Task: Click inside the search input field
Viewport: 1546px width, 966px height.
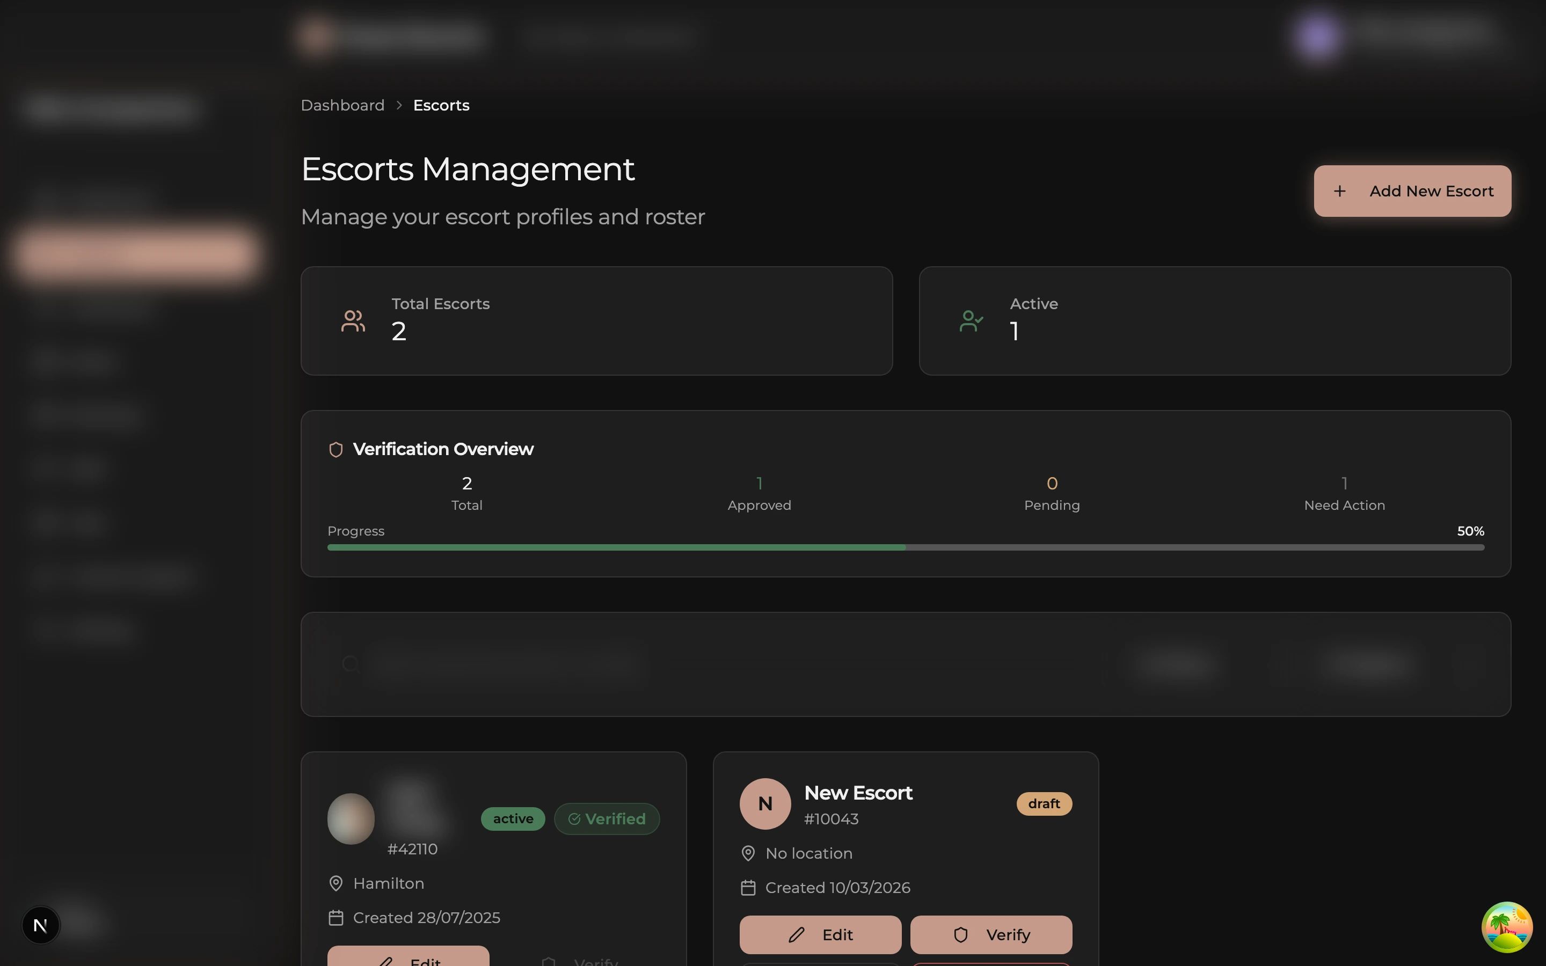Action: click(x=511, y=664)
